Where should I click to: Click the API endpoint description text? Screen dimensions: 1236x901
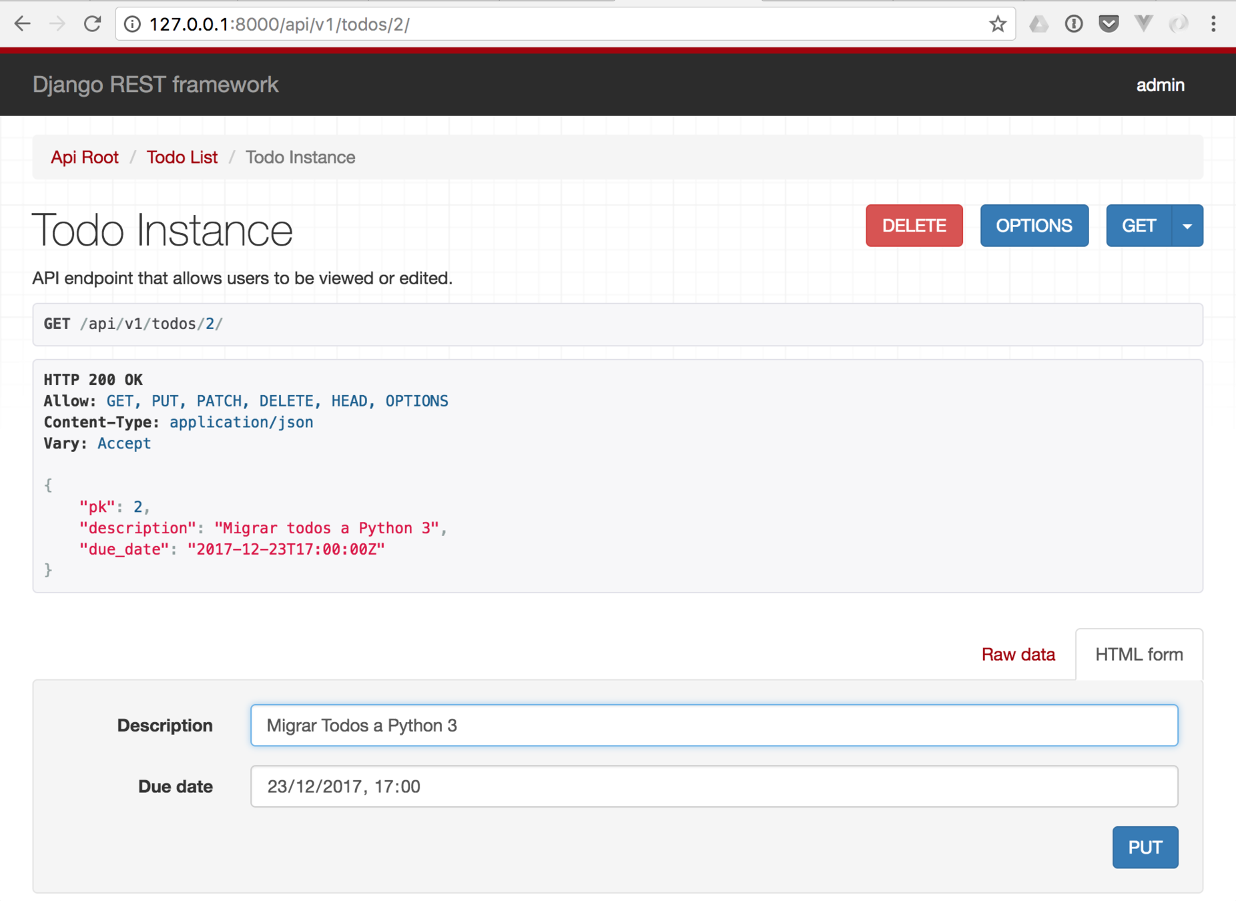click(242, 278)
